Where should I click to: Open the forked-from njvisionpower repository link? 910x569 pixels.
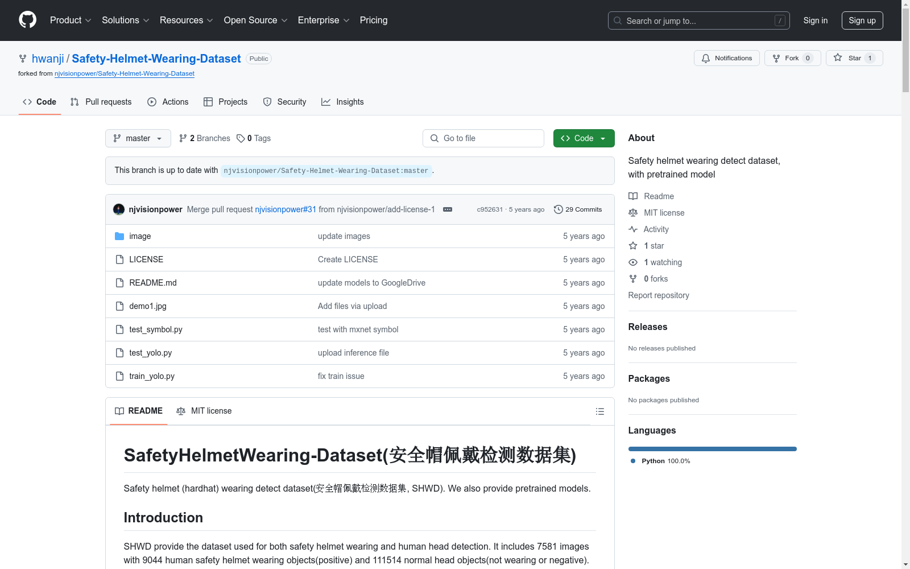coord(125,73)
